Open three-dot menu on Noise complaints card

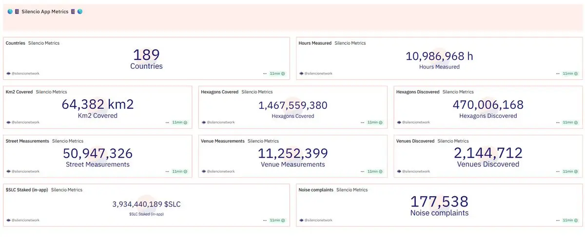(x=557, y=220)
